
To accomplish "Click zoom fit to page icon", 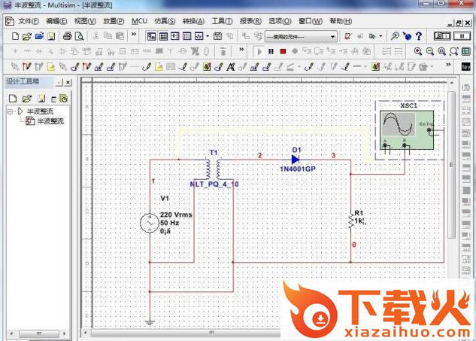I will point(454,51).
